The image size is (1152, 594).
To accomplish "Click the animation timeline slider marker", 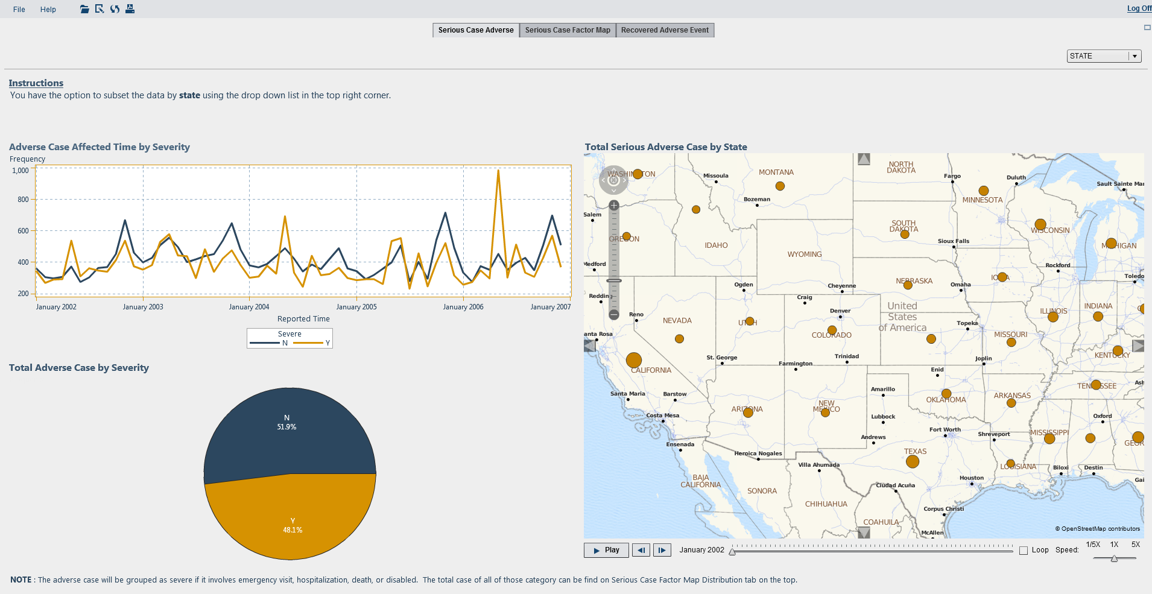I will pos(732,552).
